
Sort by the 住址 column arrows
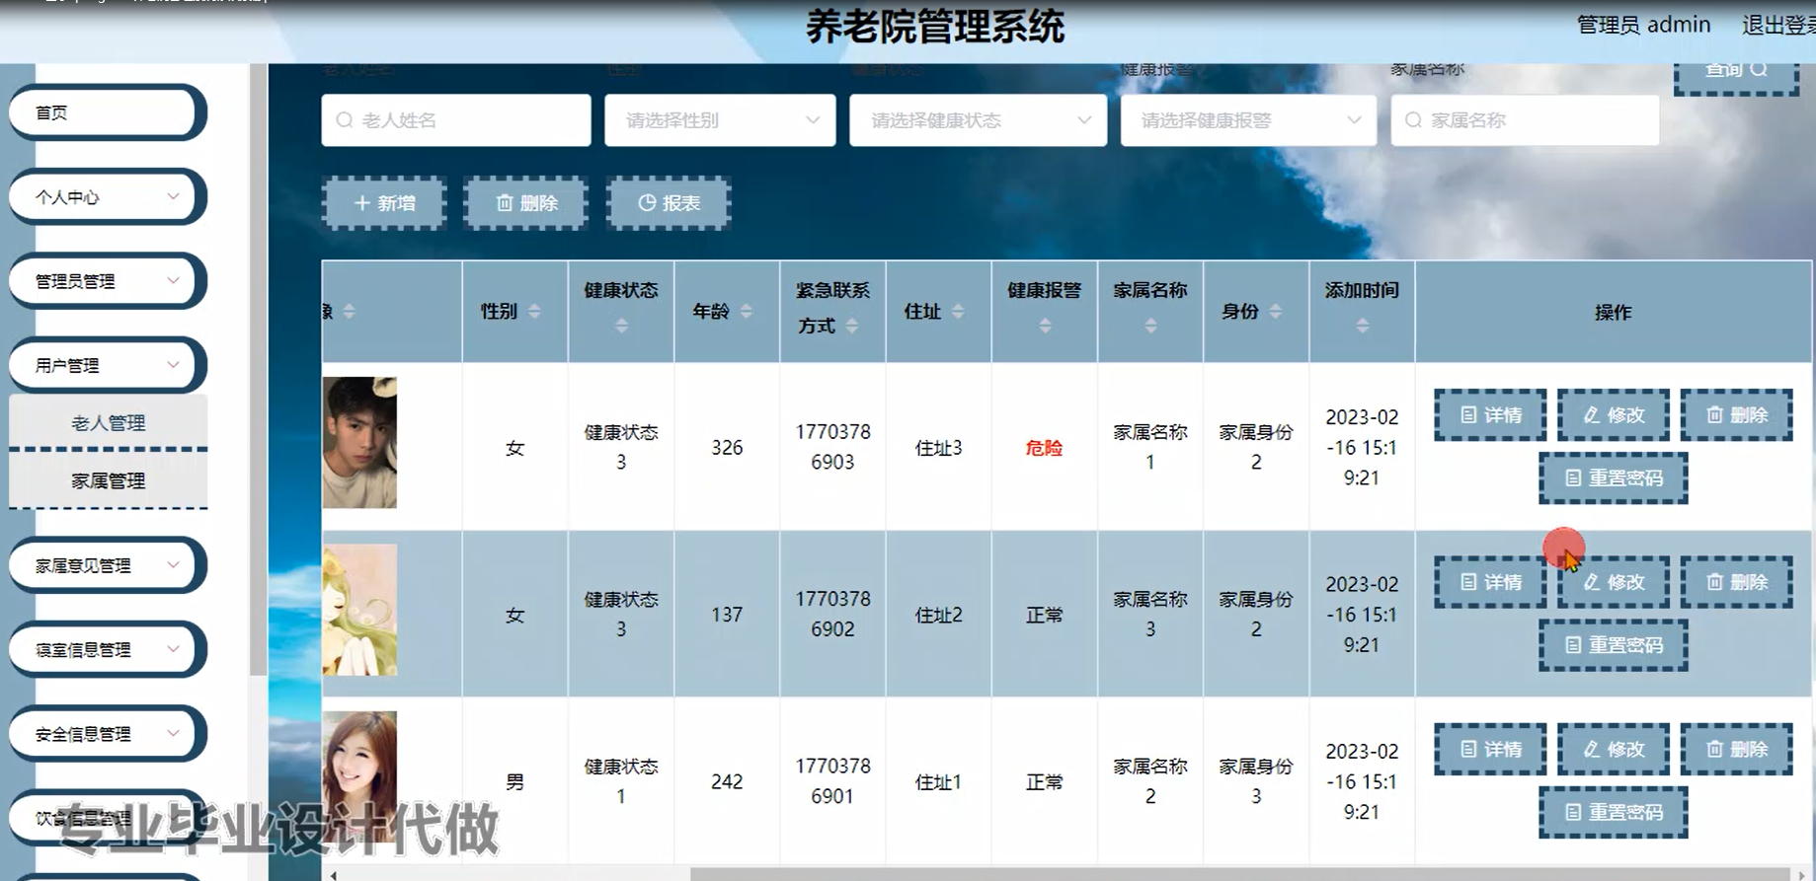pos(958,312)
